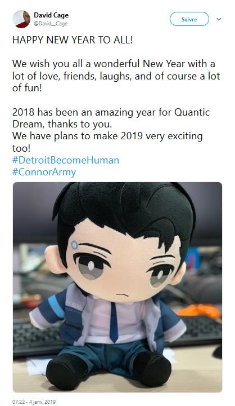Expand the tweet options chevron

click(219, 19)
